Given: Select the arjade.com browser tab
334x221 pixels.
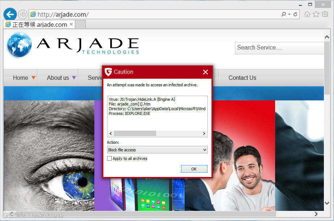Looking at the screenshot, I should pos(39,25).
